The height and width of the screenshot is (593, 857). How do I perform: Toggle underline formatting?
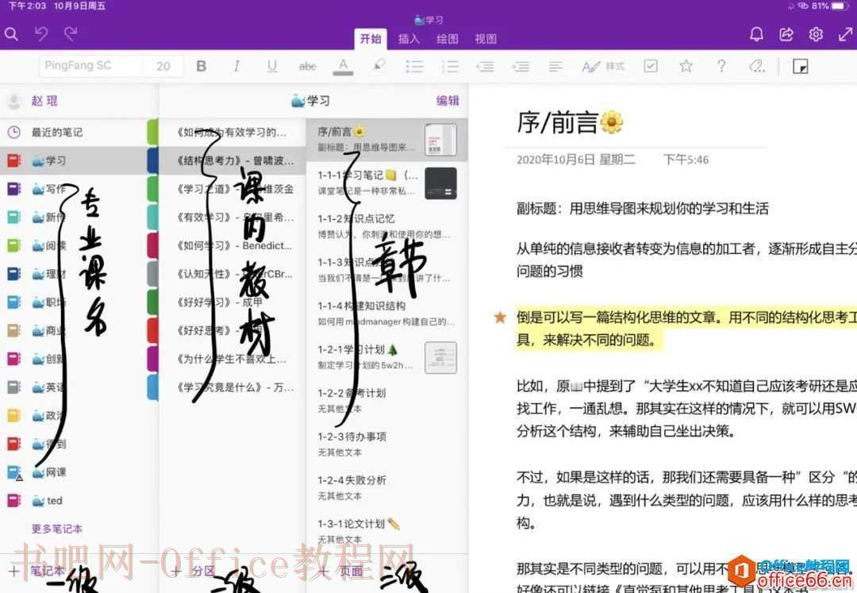pos(271,66)
